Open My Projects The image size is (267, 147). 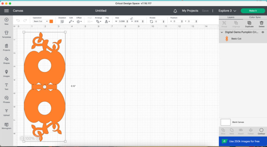[190, 11]
